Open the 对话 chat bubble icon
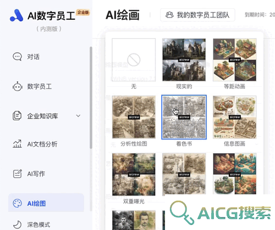This screenshot has height=230, width=275. (x=17, y=57)
